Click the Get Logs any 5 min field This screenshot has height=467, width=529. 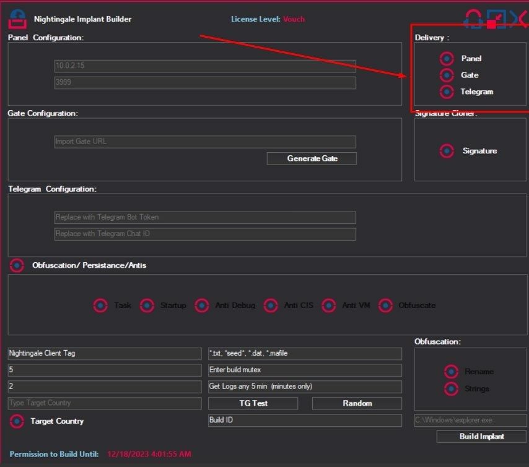click(305, 387)
